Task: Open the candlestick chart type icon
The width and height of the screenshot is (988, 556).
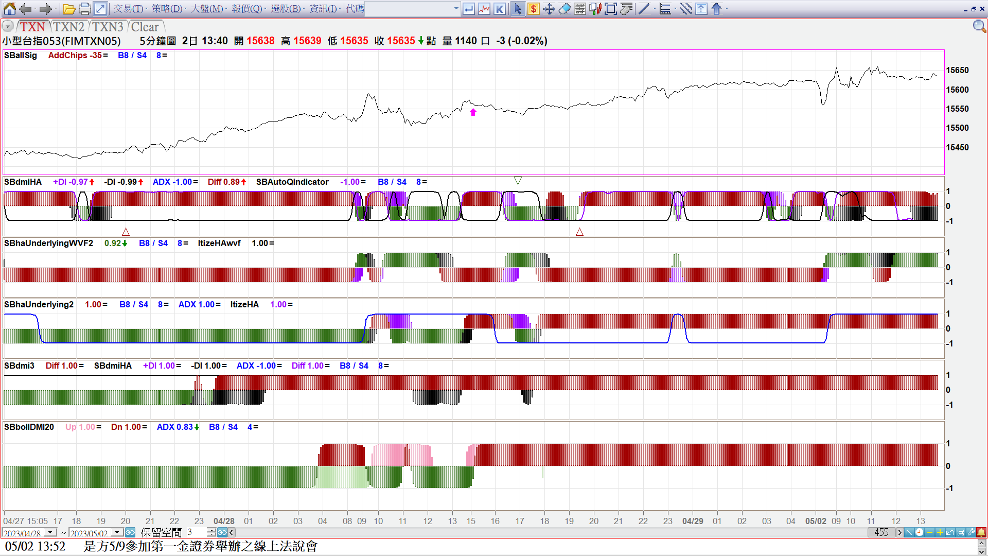Action: pyautogui.click(x=595, y=9)
